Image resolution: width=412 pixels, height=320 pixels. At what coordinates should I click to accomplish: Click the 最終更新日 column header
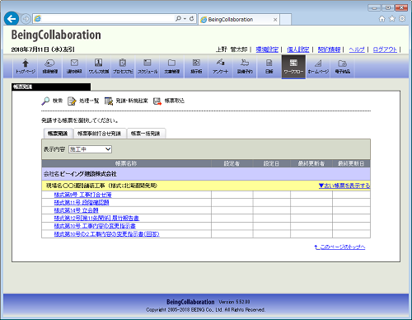[351, 163]
